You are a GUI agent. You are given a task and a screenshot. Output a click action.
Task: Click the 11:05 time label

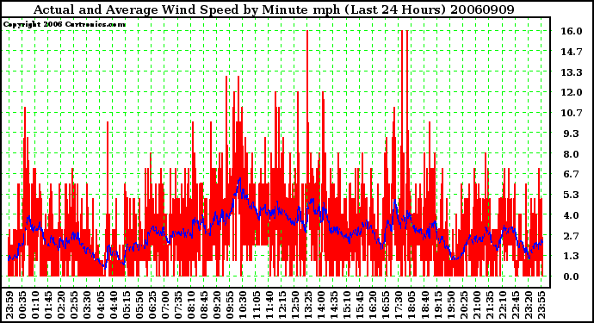pos(256,305)
